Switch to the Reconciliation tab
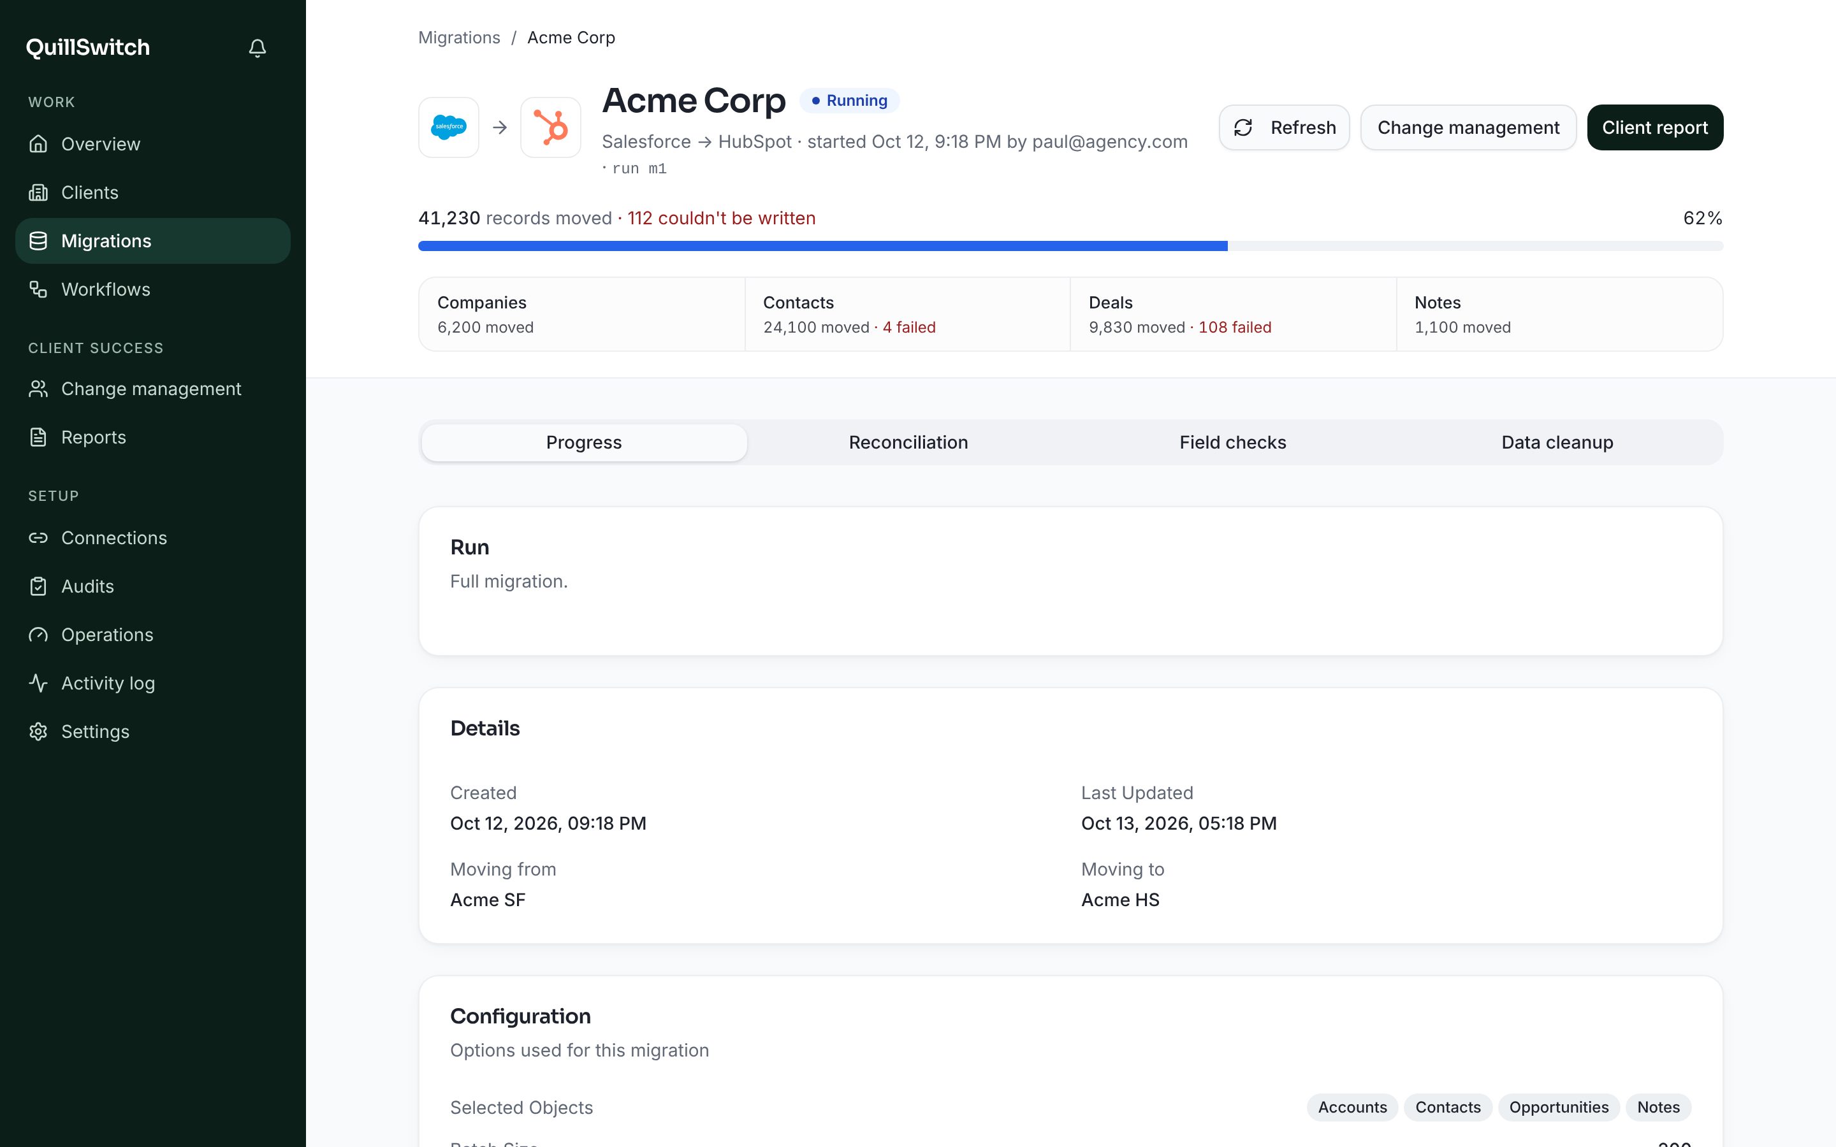 (908, 442)
